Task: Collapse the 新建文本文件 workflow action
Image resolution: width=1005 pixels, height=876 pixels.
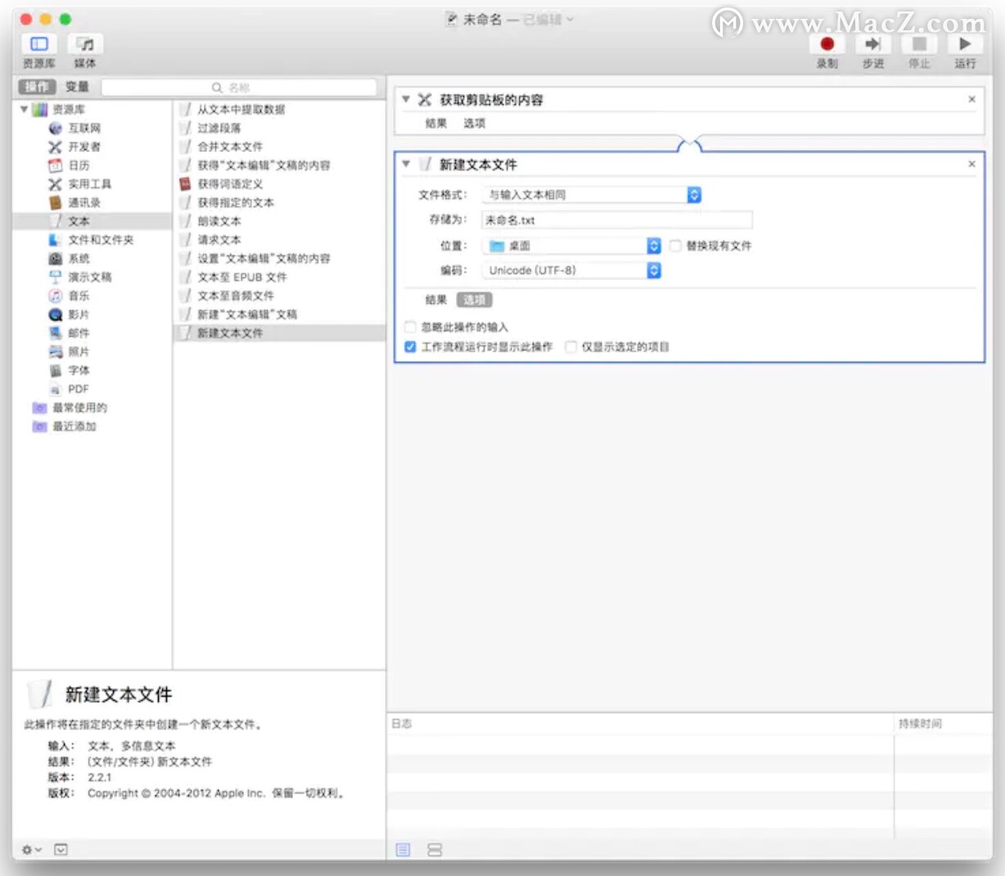Action: tap(406, 164)
